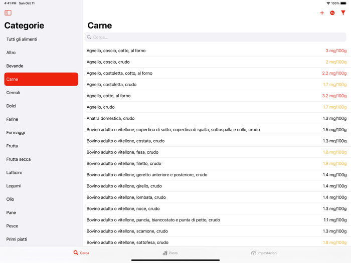The width and height of the screenshot is (351, 263).
Task: Select Bovino adulto o vitellone, scamone
Action: [217, 231]
